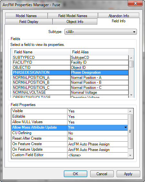Click the Field Alias column header
The image size is (145, 182).
(x=99, y=52)
